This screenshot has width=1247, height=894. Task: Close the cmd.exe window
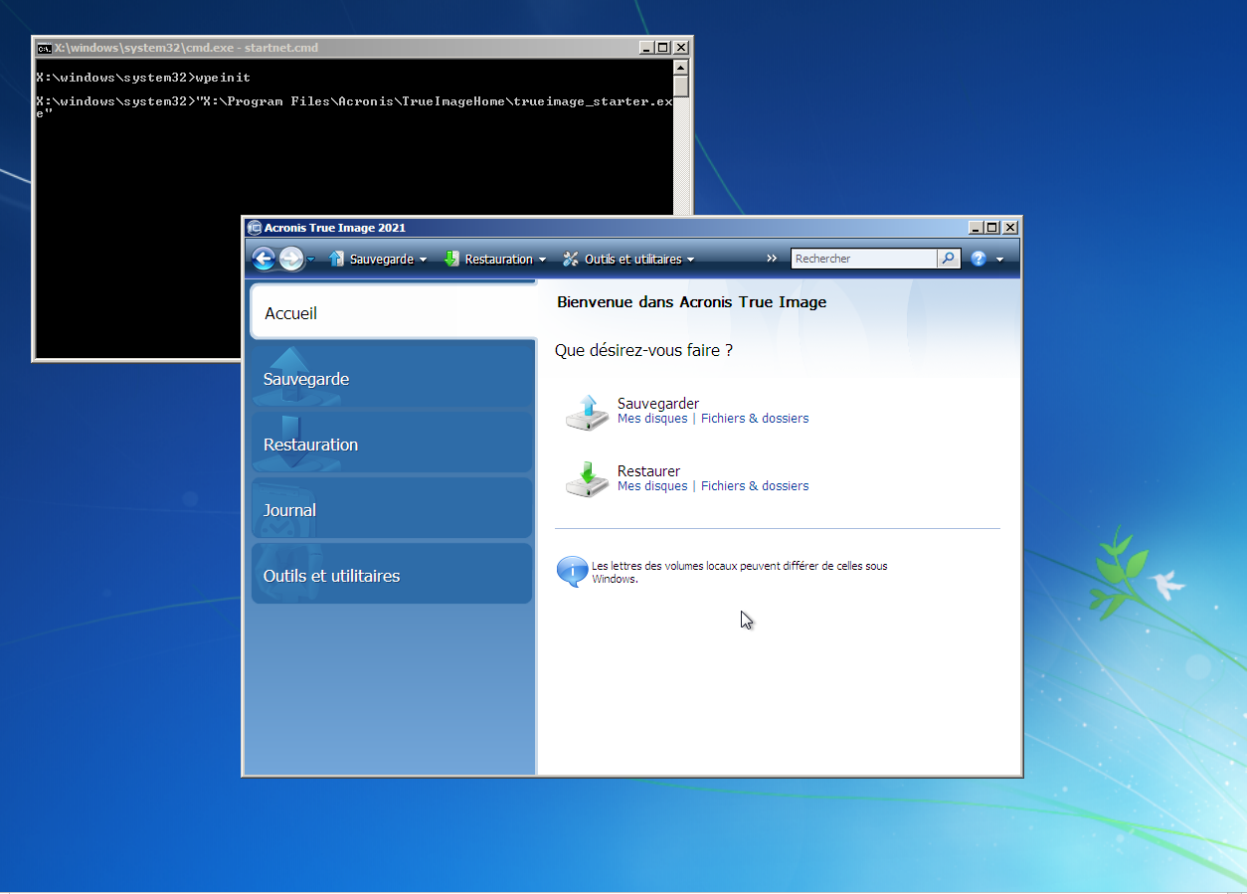tap(681, 48)
